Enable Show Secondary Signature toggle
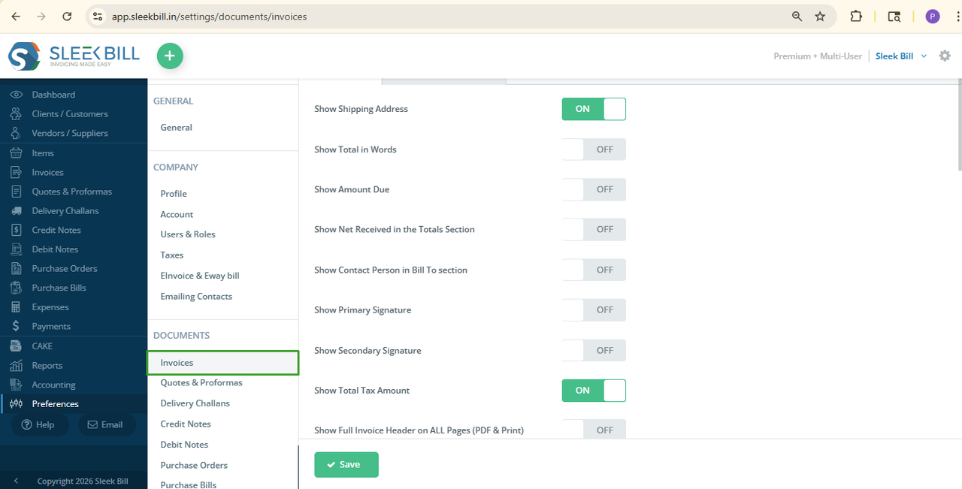This screenshot has width=962, height=489. click(x=594, y=350)
